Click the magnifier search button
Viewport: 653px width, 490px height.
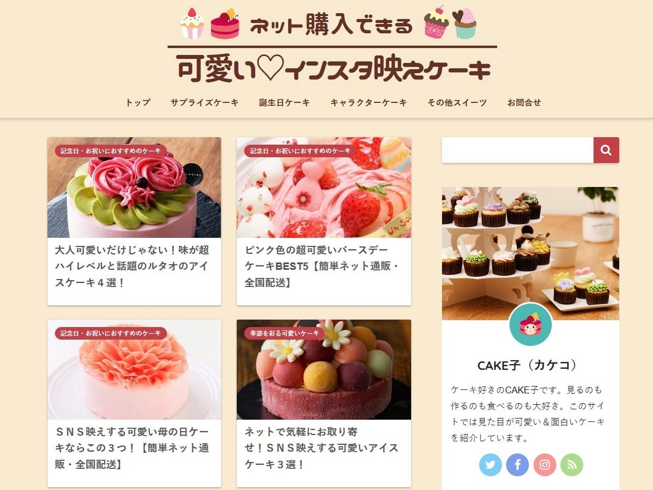click(x=606, y=150)
